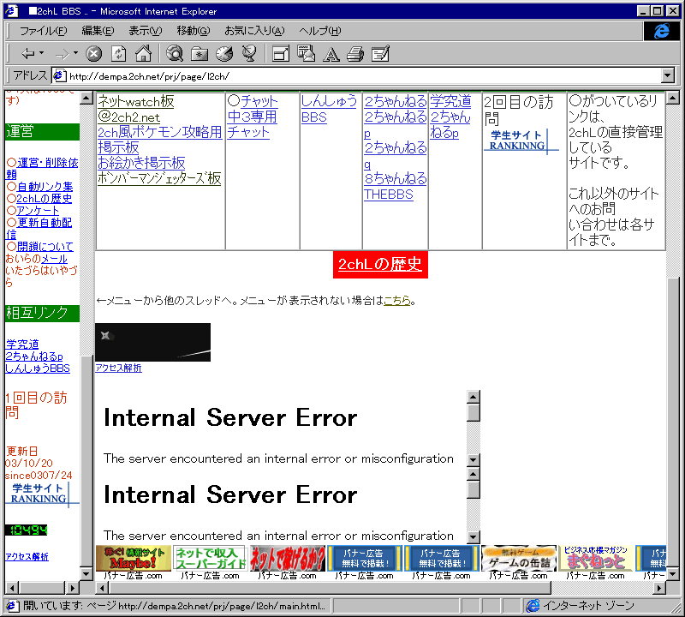
Task: Open the アクセス解析 link in the left sidebar
Action: (x=27, y=557)
